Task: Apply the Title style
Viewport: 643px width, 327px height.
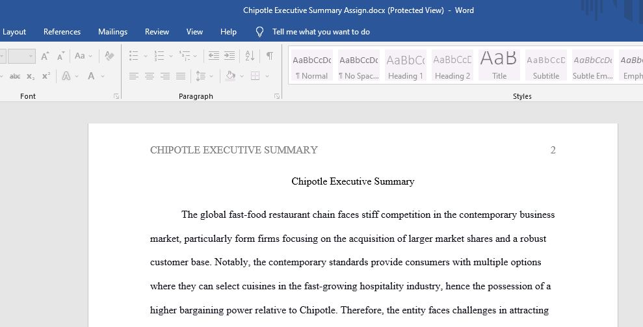Action: pyautogui.click(x=499, y=65)
